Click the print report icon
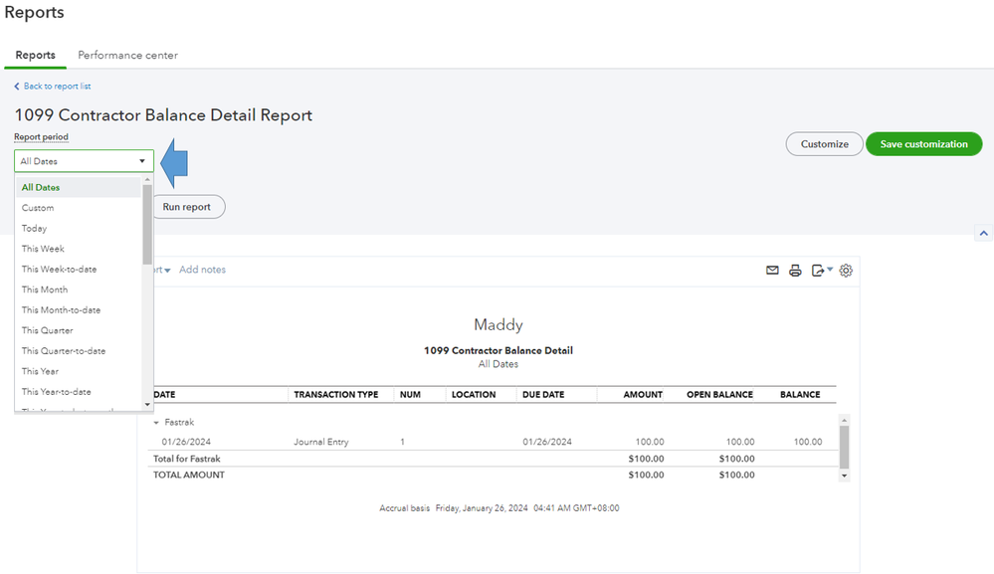Image resolution: width=994 pixels, height=574 pixels. (x=795, y=270)
